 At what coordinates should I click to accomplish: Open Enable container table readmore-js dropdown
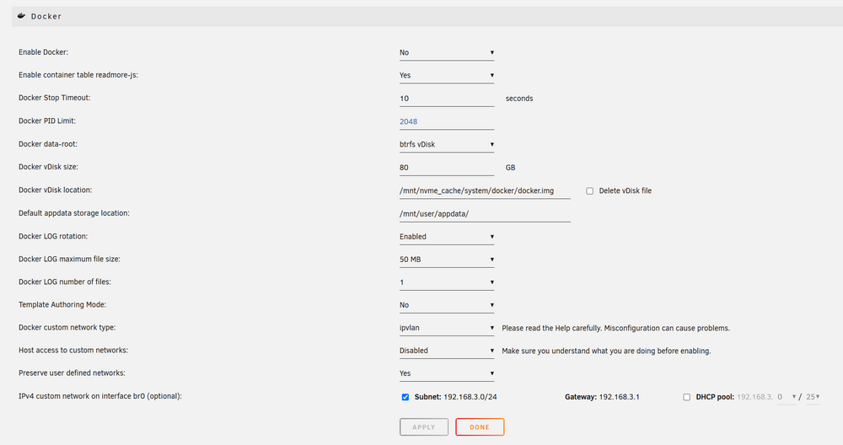click(446, 75)
